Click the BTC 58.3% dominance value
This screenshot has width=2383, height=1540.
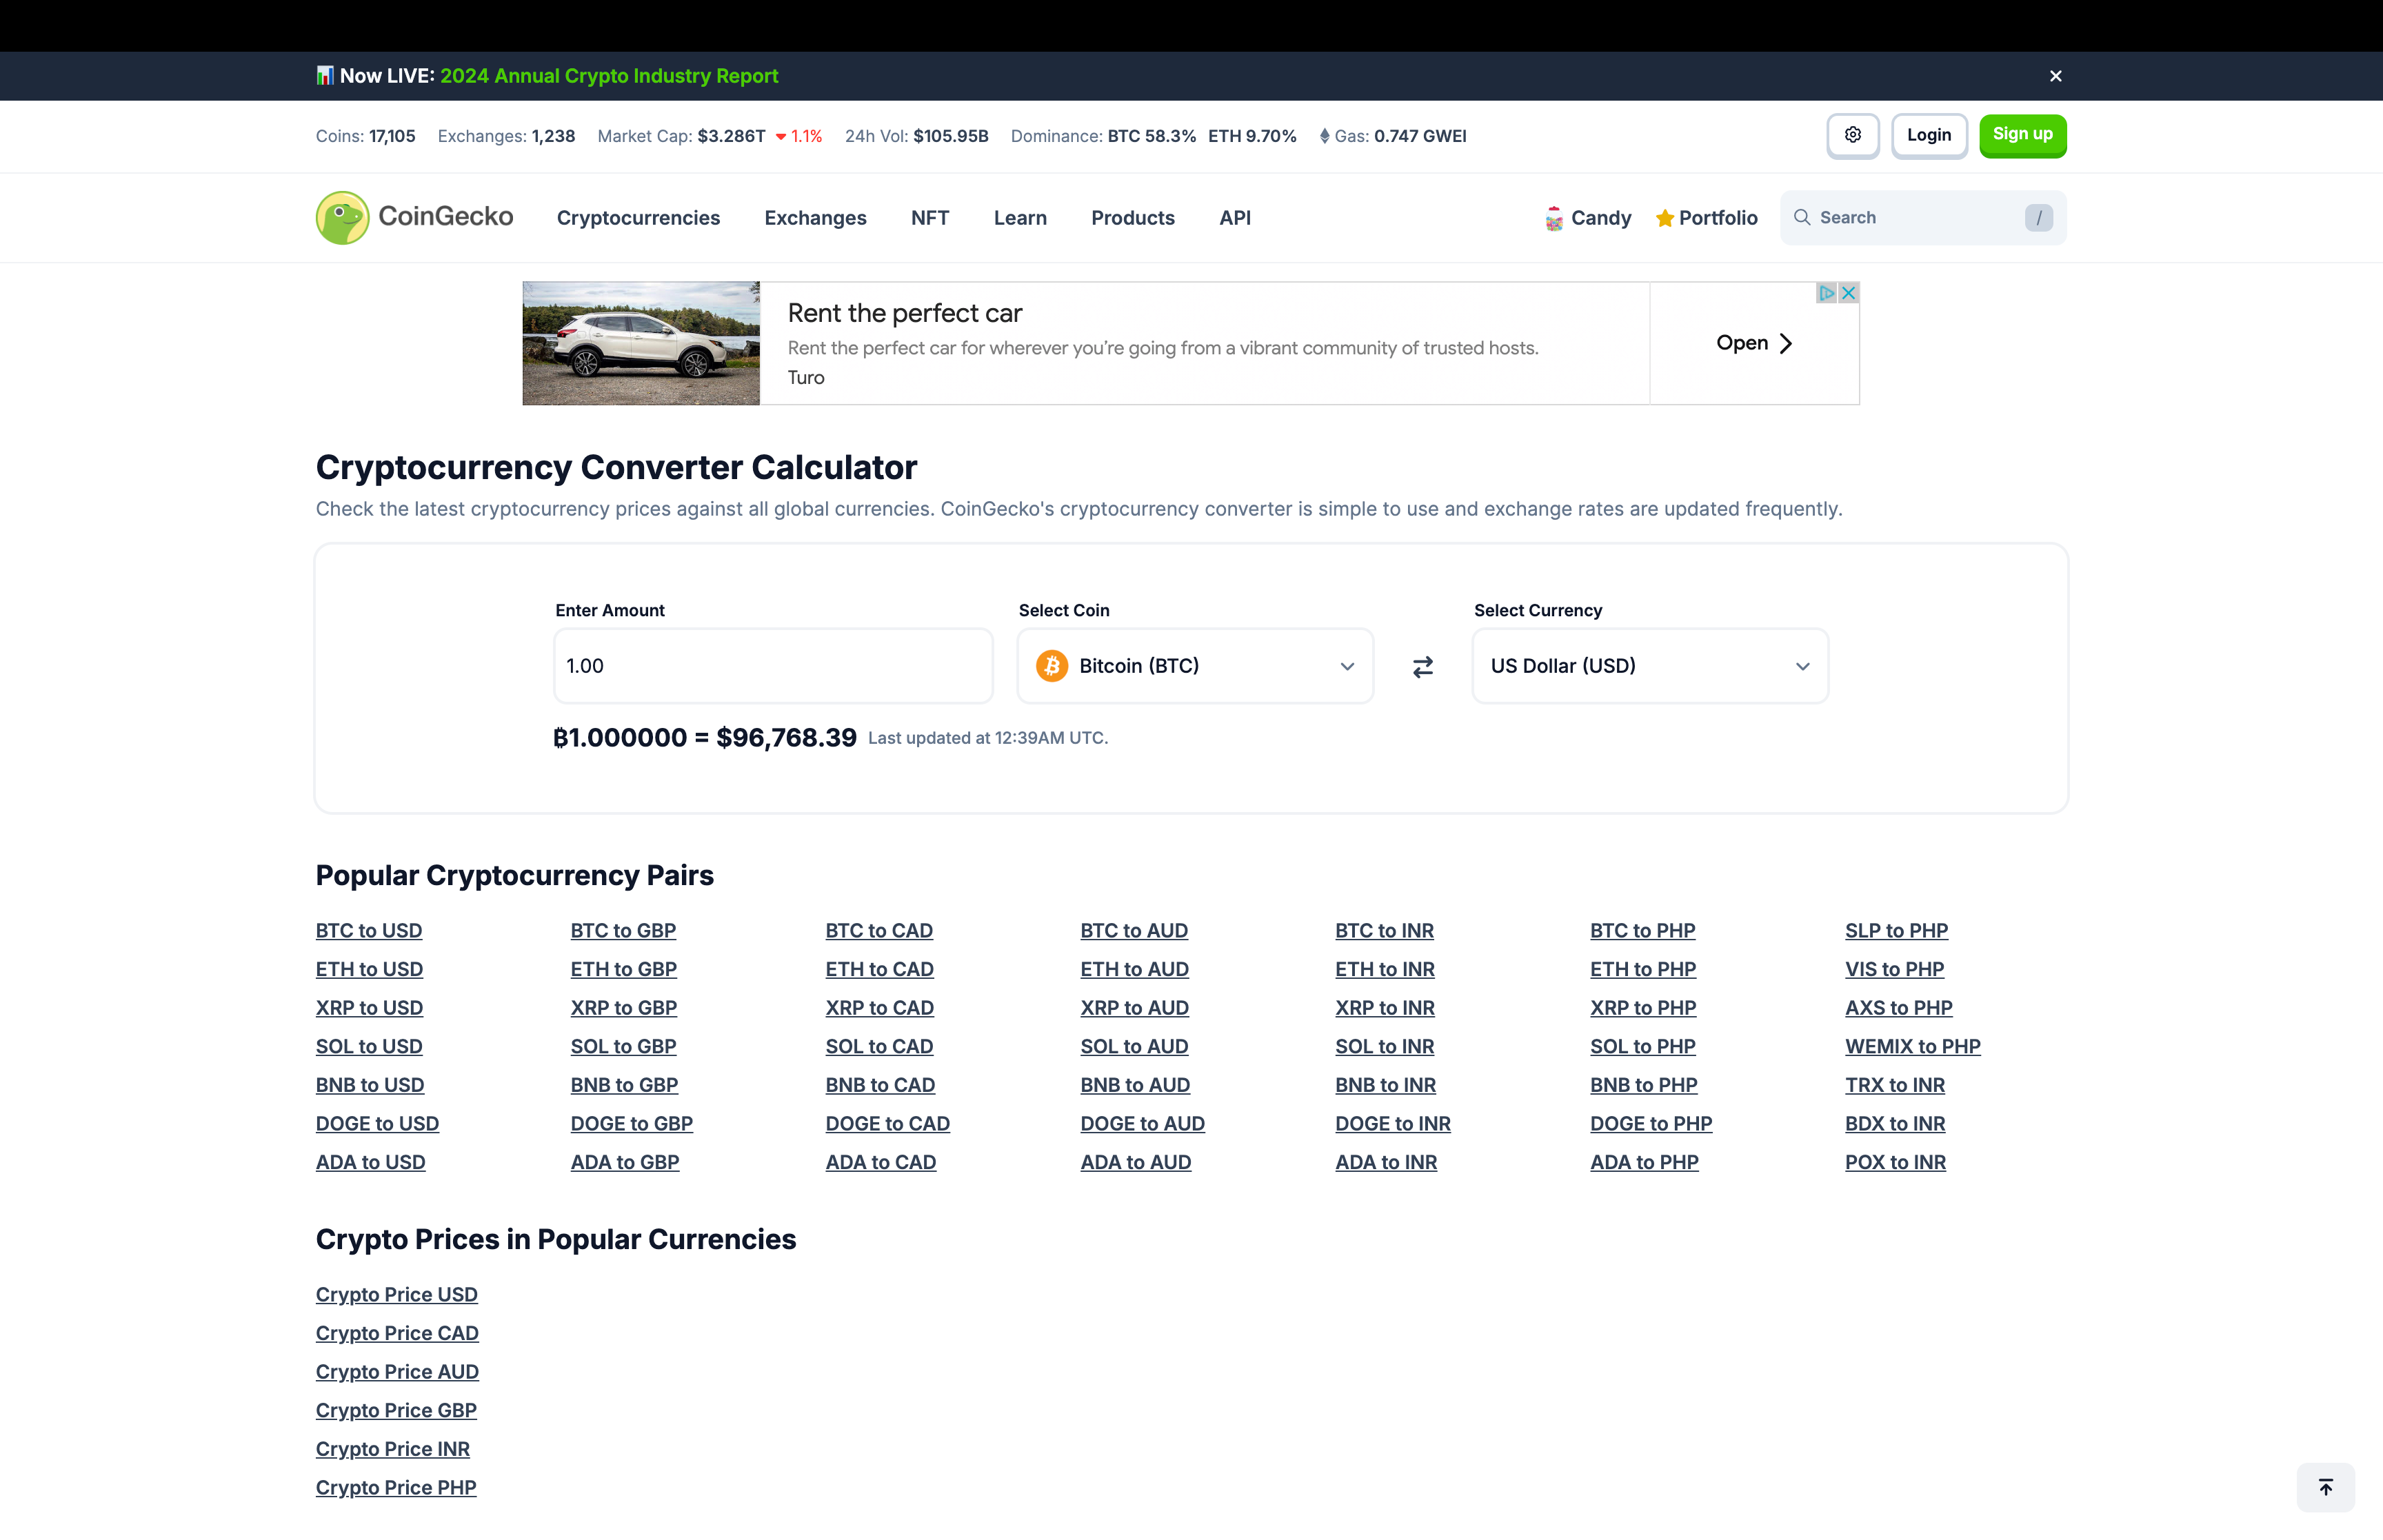tap(1152, 136)
